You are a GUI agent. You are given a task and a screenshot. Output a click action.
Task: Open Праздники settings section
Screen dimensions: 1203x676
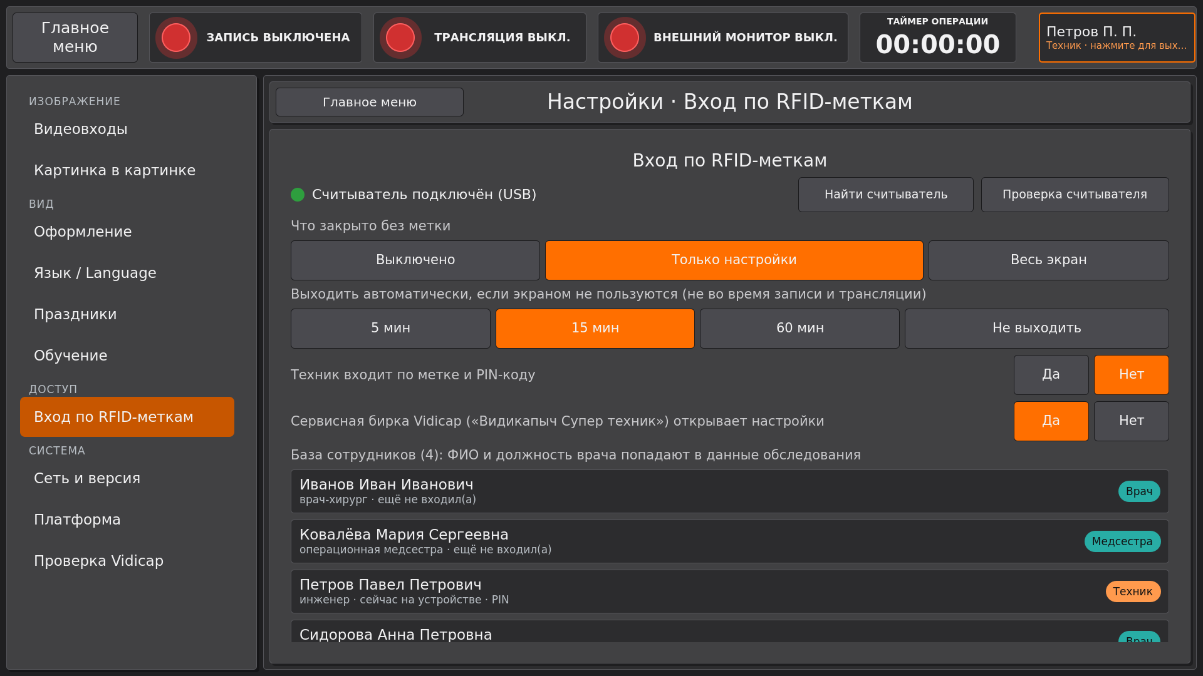(127, 314)
